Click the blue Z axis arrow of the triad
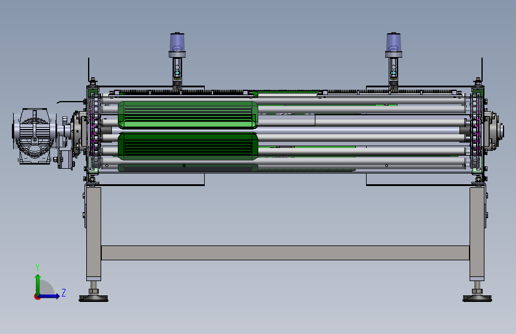The height and width of the screenshot is (334, 516). [x=49, y=296]
